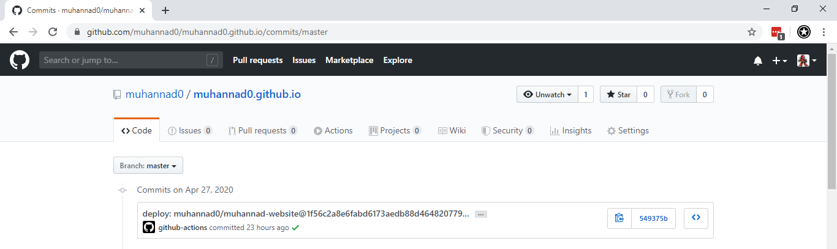The image size is (837, 249).
Task: Switch to the Settings tab
Action: coord(628,130)
